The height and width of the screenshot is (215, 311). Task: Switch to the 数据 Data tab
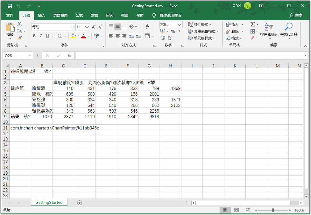click(x=94, y=16)
